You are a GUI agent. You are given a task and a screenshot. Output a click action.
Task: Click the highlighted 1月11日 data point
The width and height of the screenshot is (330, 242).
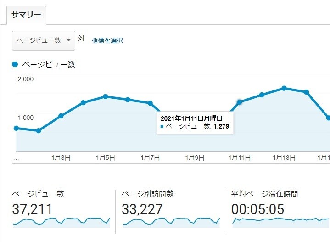pyautogui.click(x=239, y=102)
